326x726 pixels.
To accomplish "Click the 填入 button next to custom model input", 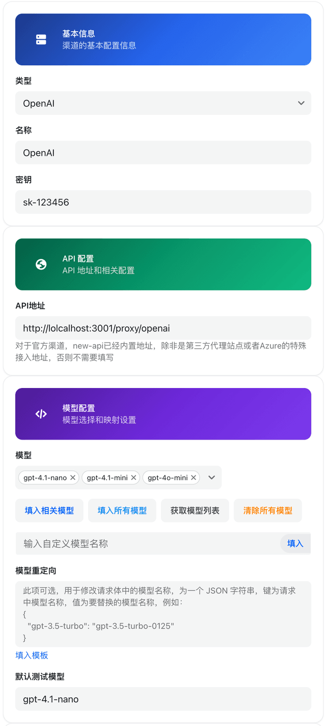I will point(295,544).
